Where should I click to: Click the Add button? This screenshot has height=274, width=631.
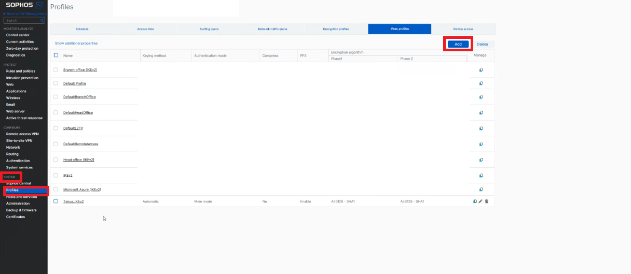(458, 44)
